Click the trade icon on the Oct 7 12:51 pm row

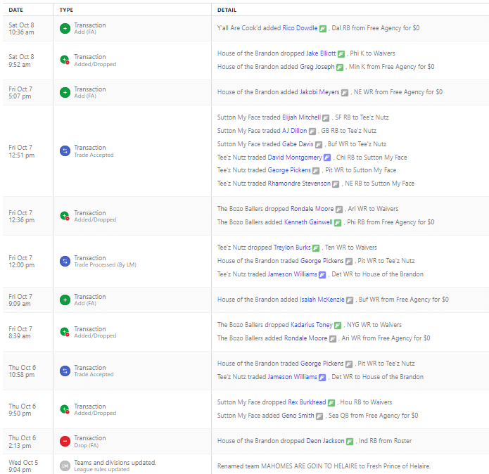click(65, 151)
